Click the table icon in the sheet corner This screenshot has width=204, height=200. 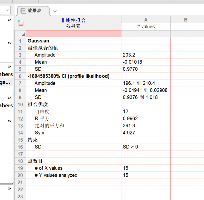[x=20, y=23]
